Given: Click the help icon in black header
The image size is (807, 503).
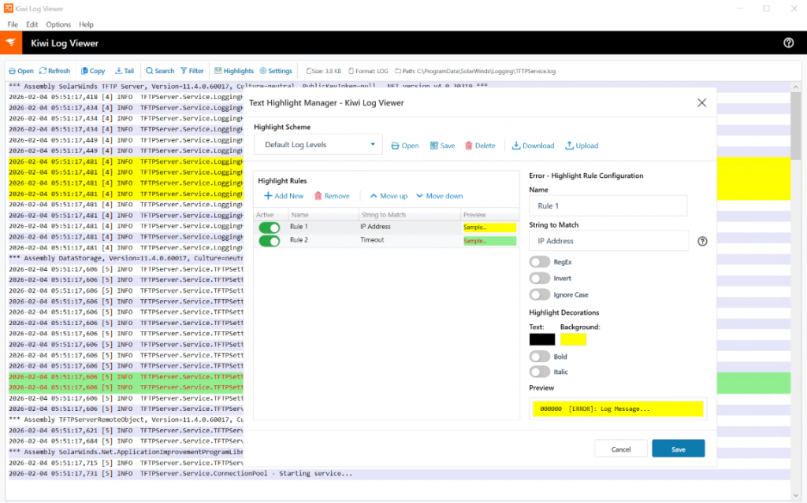Looking at the screenshot, I should (788, 43).
